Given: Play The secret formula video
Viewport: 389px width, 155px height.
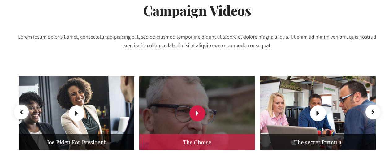Looking at the screenshot, I should 318,113.
